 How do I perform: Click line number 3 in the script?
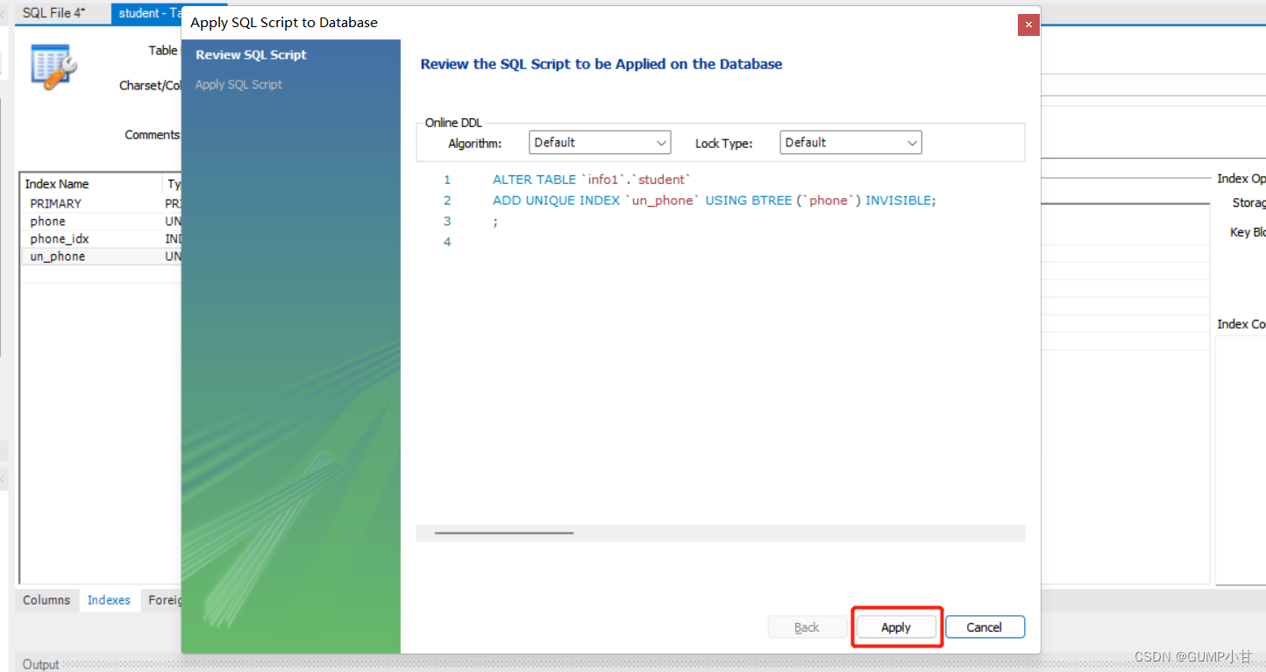447,221
